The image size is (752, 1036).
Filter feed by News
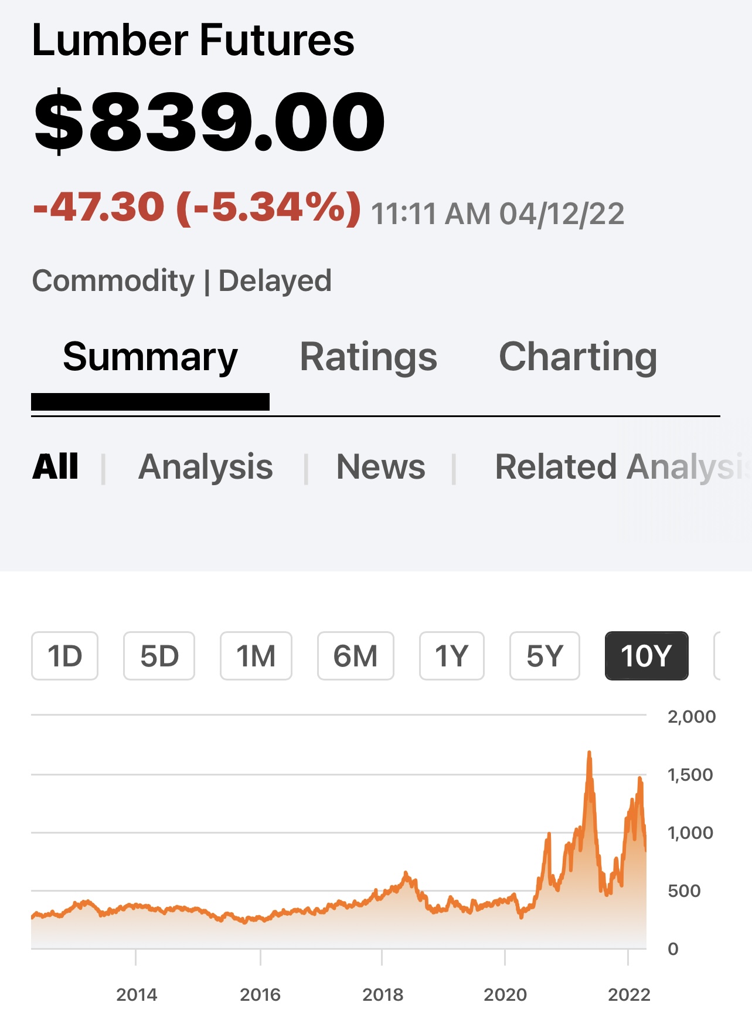[x=380, y=467]
